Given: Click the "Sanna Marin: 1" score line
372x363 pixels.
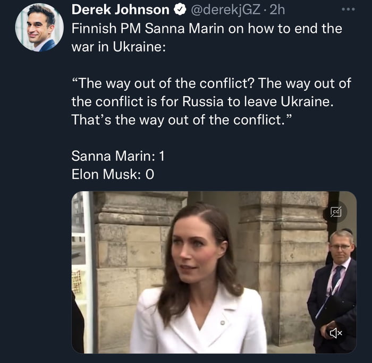Looking at the screenshot, I should (x=119, y=156).
